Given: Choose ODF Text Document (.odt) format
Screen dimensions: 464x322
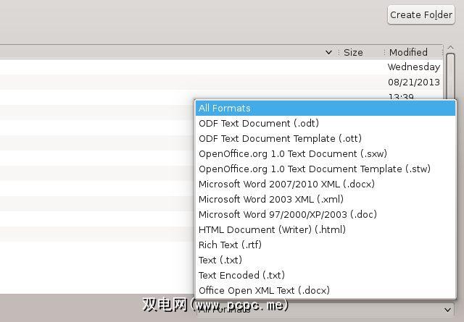Looking at the screenshot, I should tap(326, 123).
